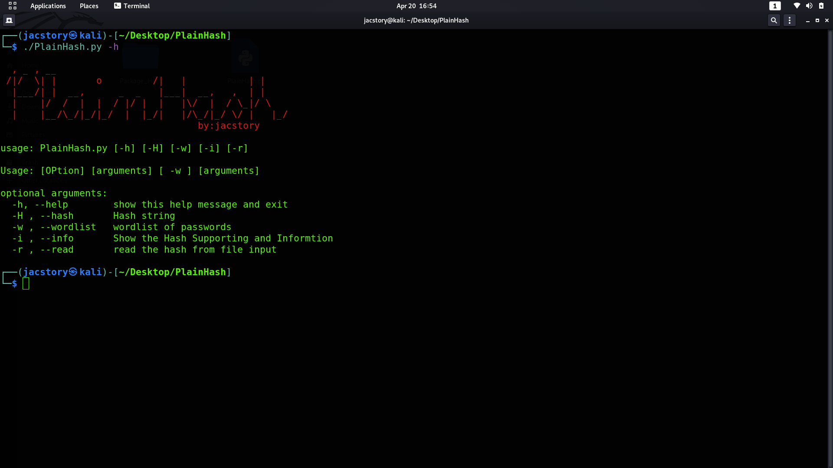Click the terminal search magnifier icon

tap(774, 20)
